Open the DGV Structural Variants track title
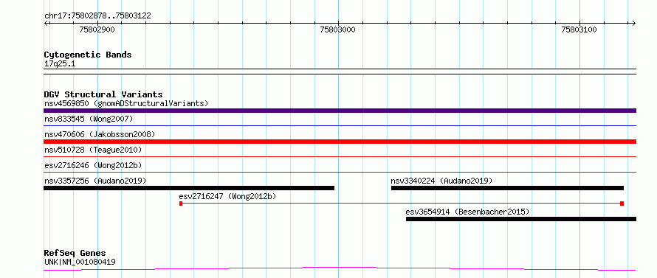657x278 pixels. pos(103,94)
